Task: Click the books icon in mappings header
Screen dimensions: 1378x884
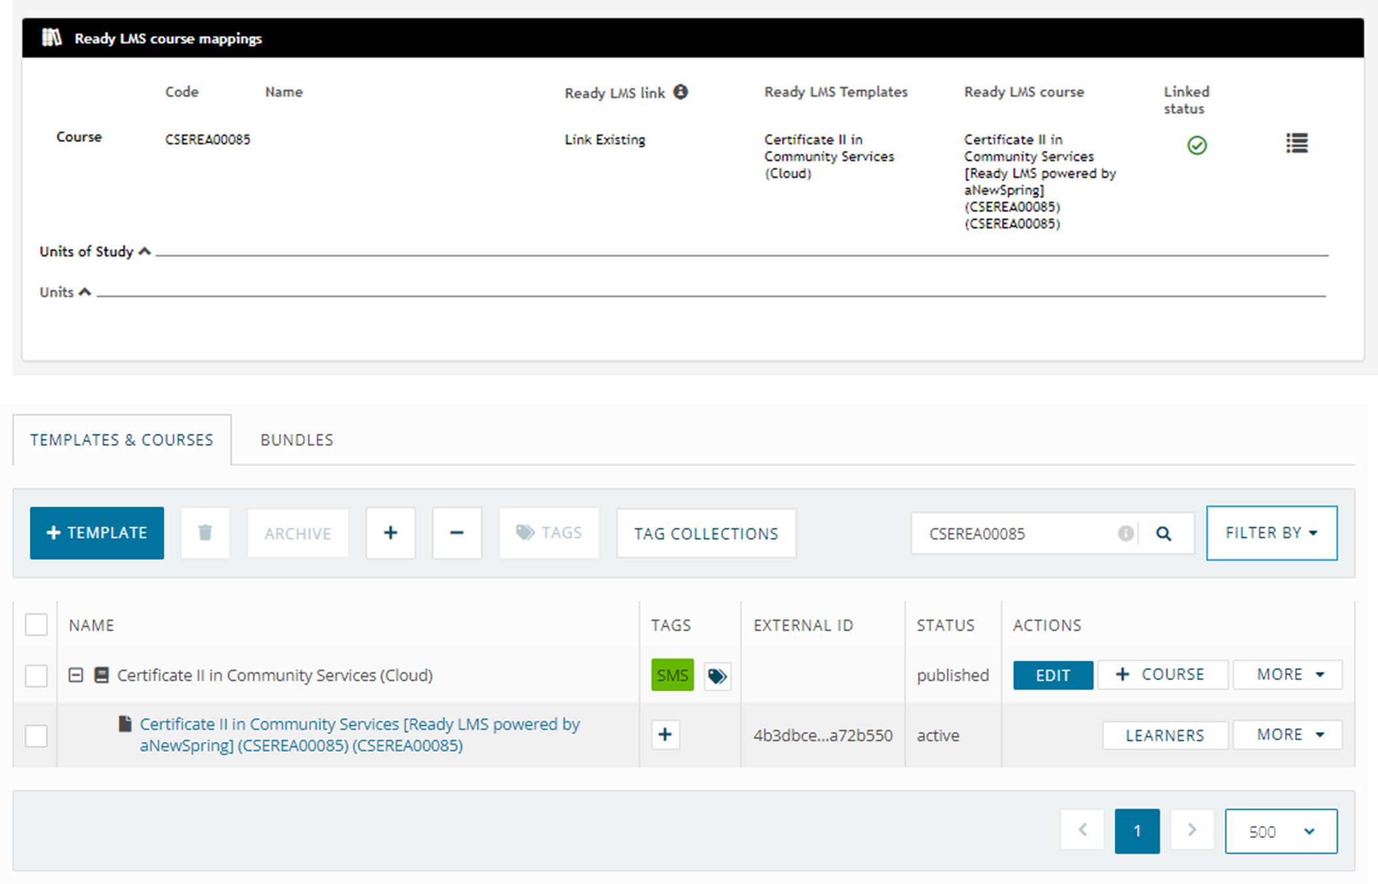Action: 52,38
